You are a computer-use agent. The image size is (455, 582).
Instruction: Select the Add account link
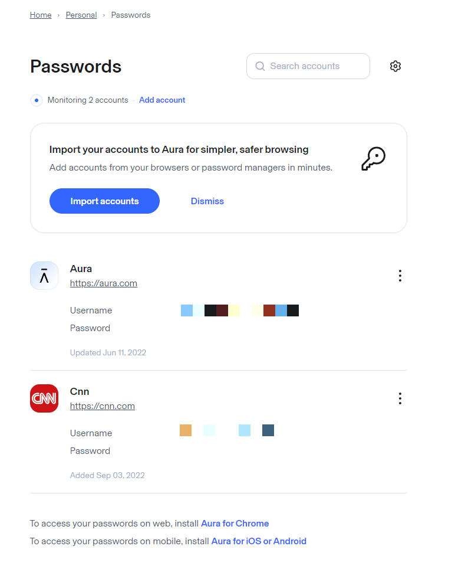(162, 100)
